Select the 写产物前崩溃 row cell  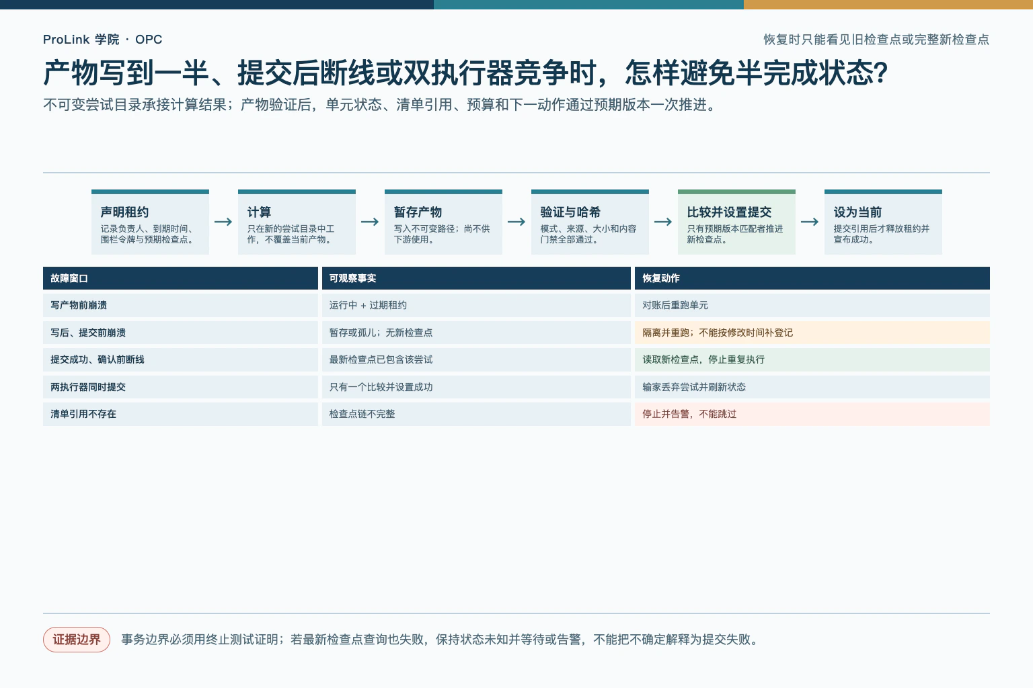(x=180, y=305)
